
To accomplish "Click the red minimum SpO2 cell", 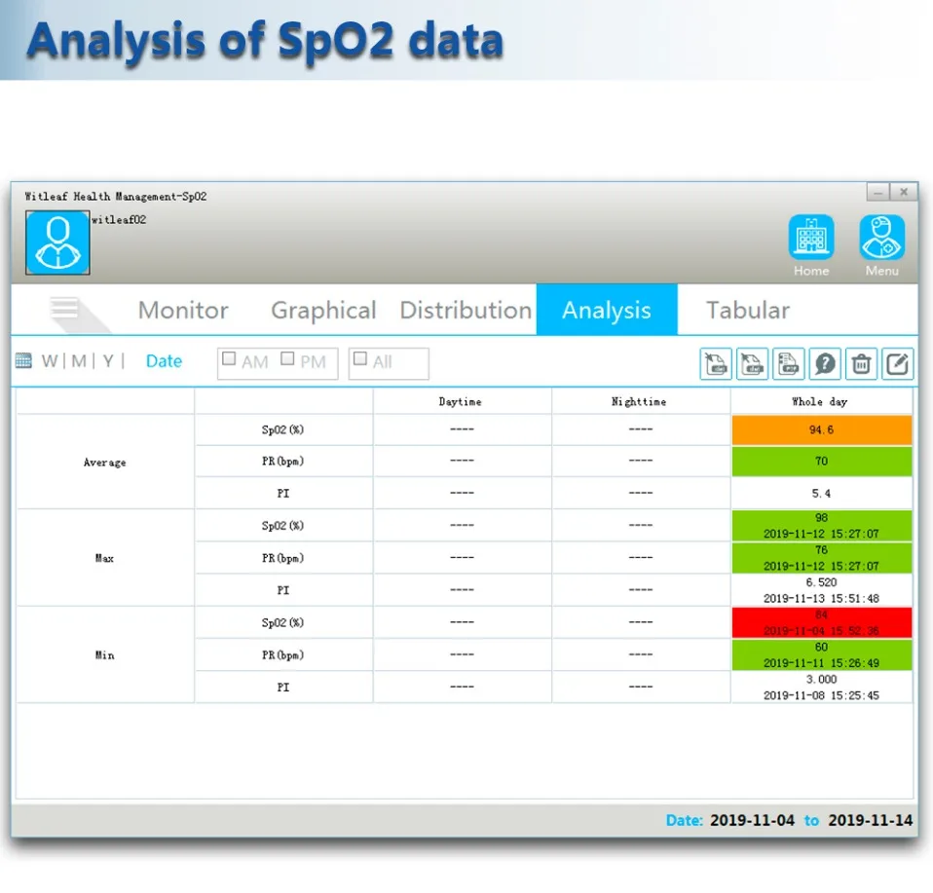I will pyautogui.click(x=822, y=623).
